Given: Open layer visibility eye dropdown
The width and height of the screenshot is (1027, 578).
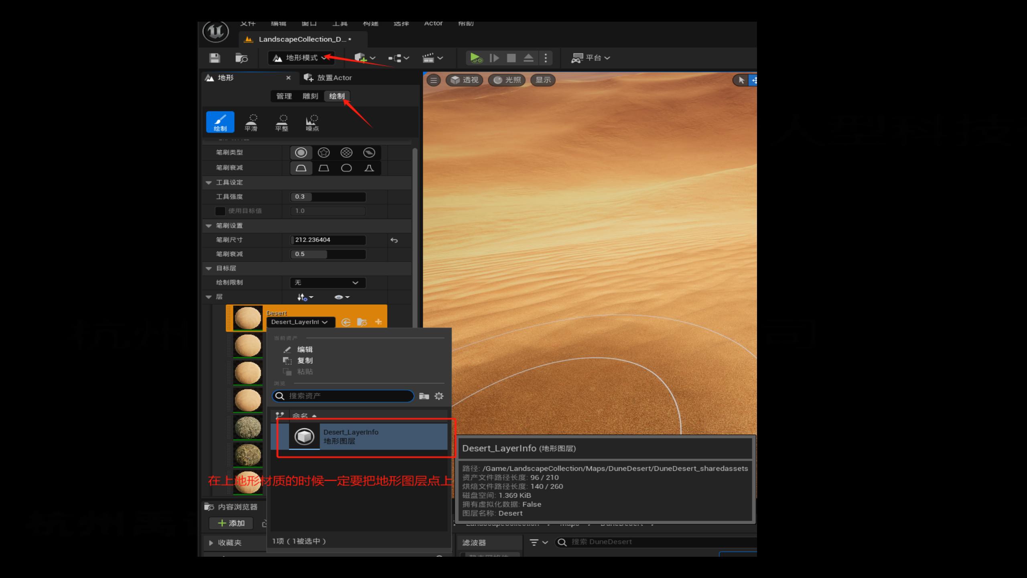Looking at the screenshot, I should point(342,297).
